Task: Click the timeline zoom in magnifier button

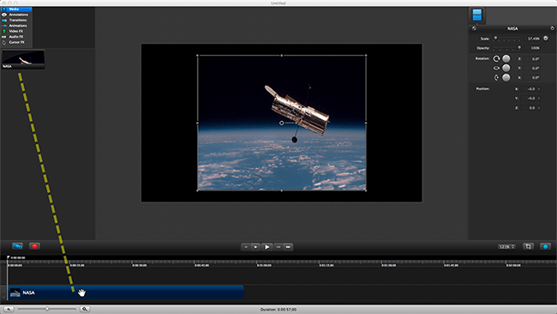Action: tap(85, 309)
